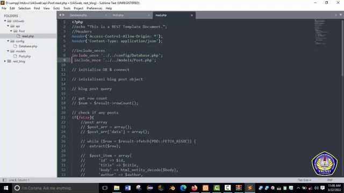Open XAMPP from the taskbar
Viewport: 344px width, 193px height.
click(x=205, y=188)
